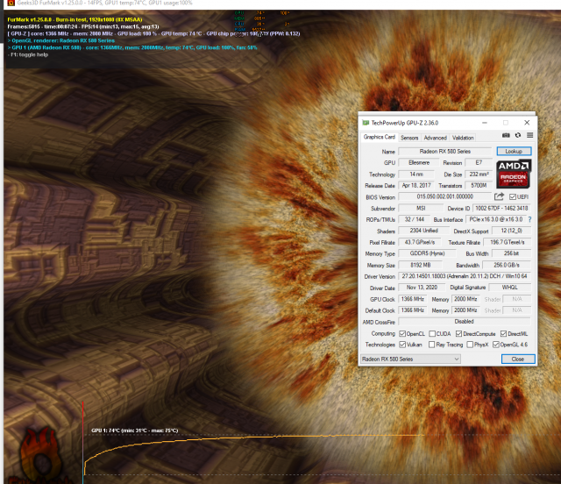Click the Bus Width value 256 bit
Image resolution: width=561 pixels, height=484 pixels.
point(511,253)
